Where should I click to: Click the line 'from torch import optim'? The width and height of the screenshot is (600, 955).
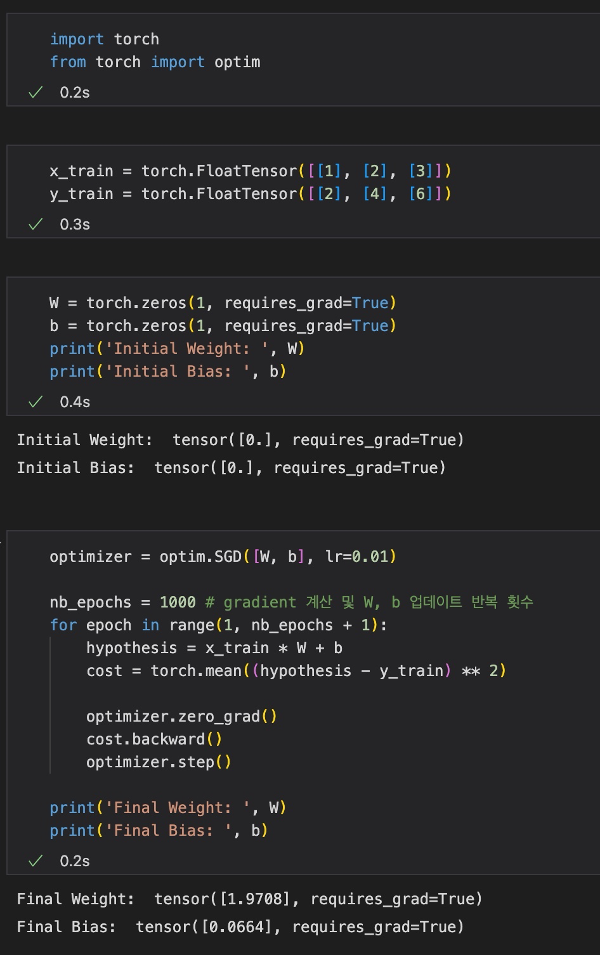[x=155, y=62]
